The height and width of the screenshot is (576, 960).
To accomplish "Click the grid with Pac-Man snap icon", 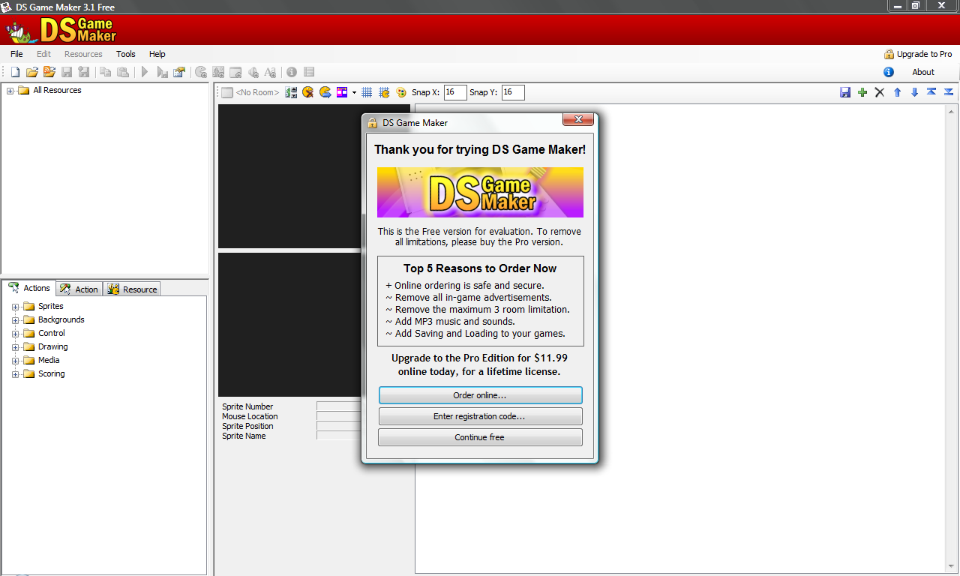I will coord(384,92).
